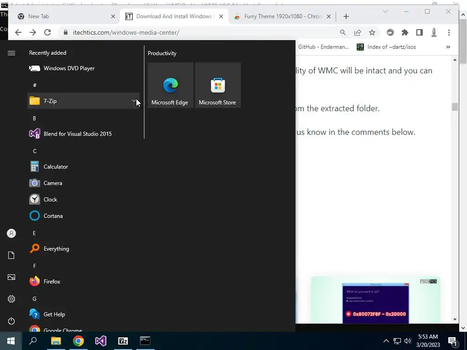Click the page vertical scrollbar thumb
Image resolution: width=467 pixels, height=350 pixels.
[x=455, y=107]
